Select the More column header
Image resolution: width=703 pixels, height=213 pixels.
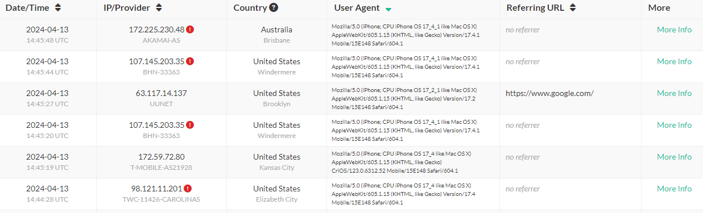(x=659, y=8)
